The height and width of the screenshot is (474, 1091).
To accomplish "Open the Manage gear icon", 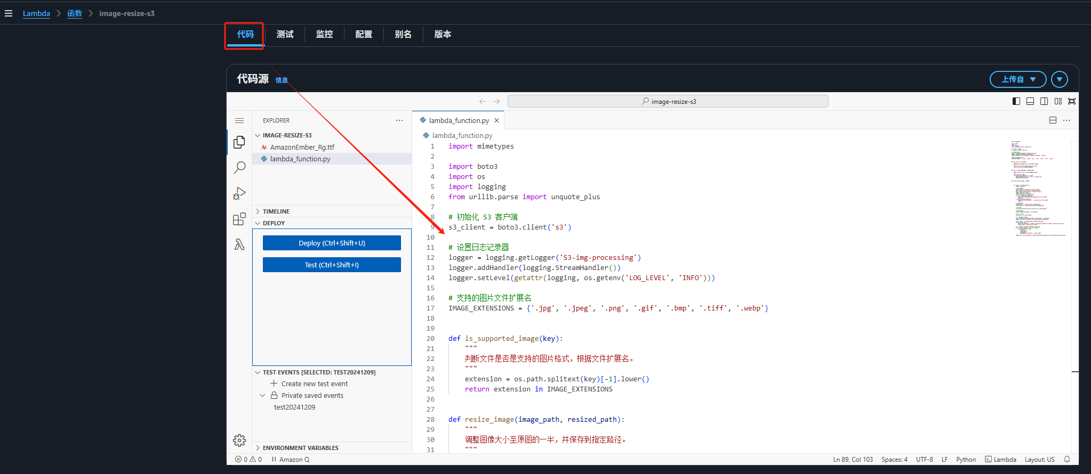I will pyautogui.click(x=239, y=440).
